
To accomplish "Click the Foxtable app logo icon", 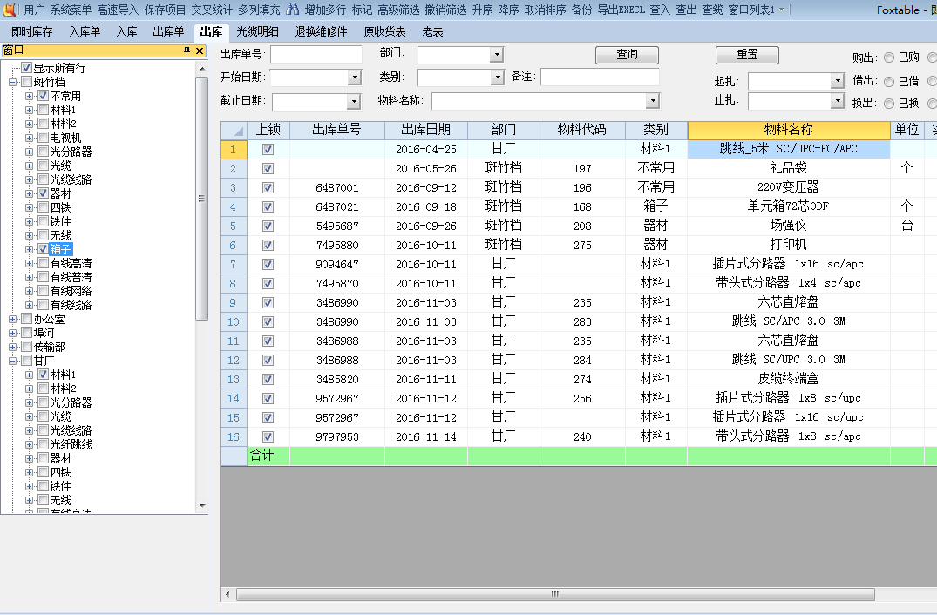I will 10,10.
